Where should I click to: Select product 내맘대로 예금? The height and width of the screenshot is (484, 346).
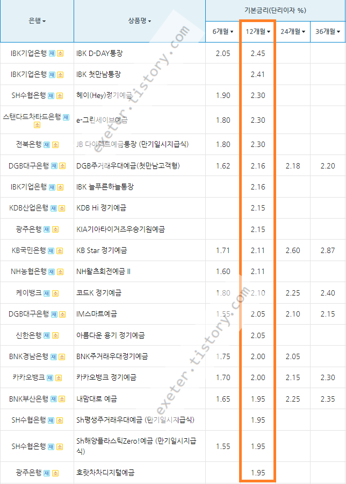click(x=97, y=399)
